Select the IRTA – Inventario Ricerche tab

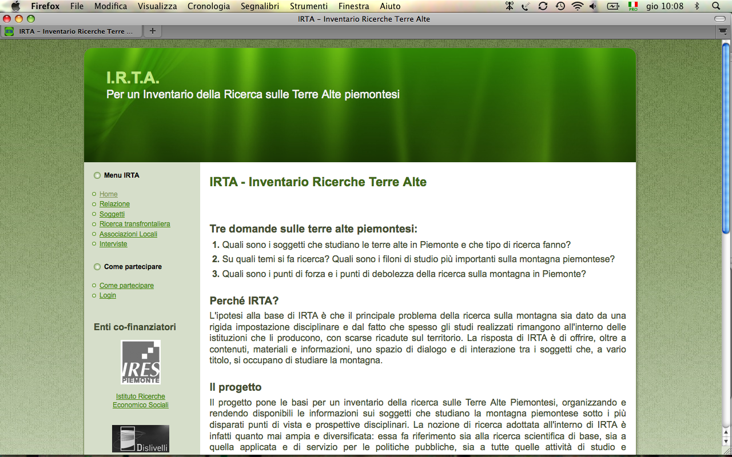[x=71, y=31]
